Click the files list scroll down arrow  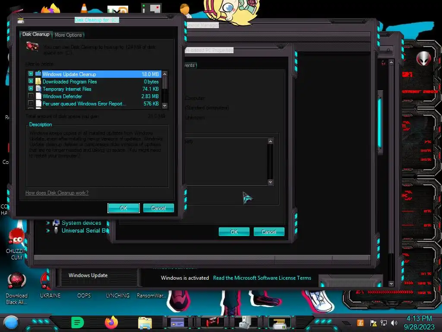tap(164, 105)
